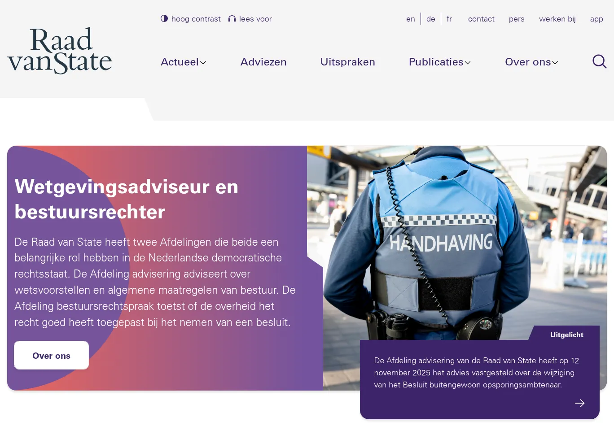Viewport: 614px width, 426px height.
Task: Go to the Uitspraken menu item
Action: [x=347, y=62]
